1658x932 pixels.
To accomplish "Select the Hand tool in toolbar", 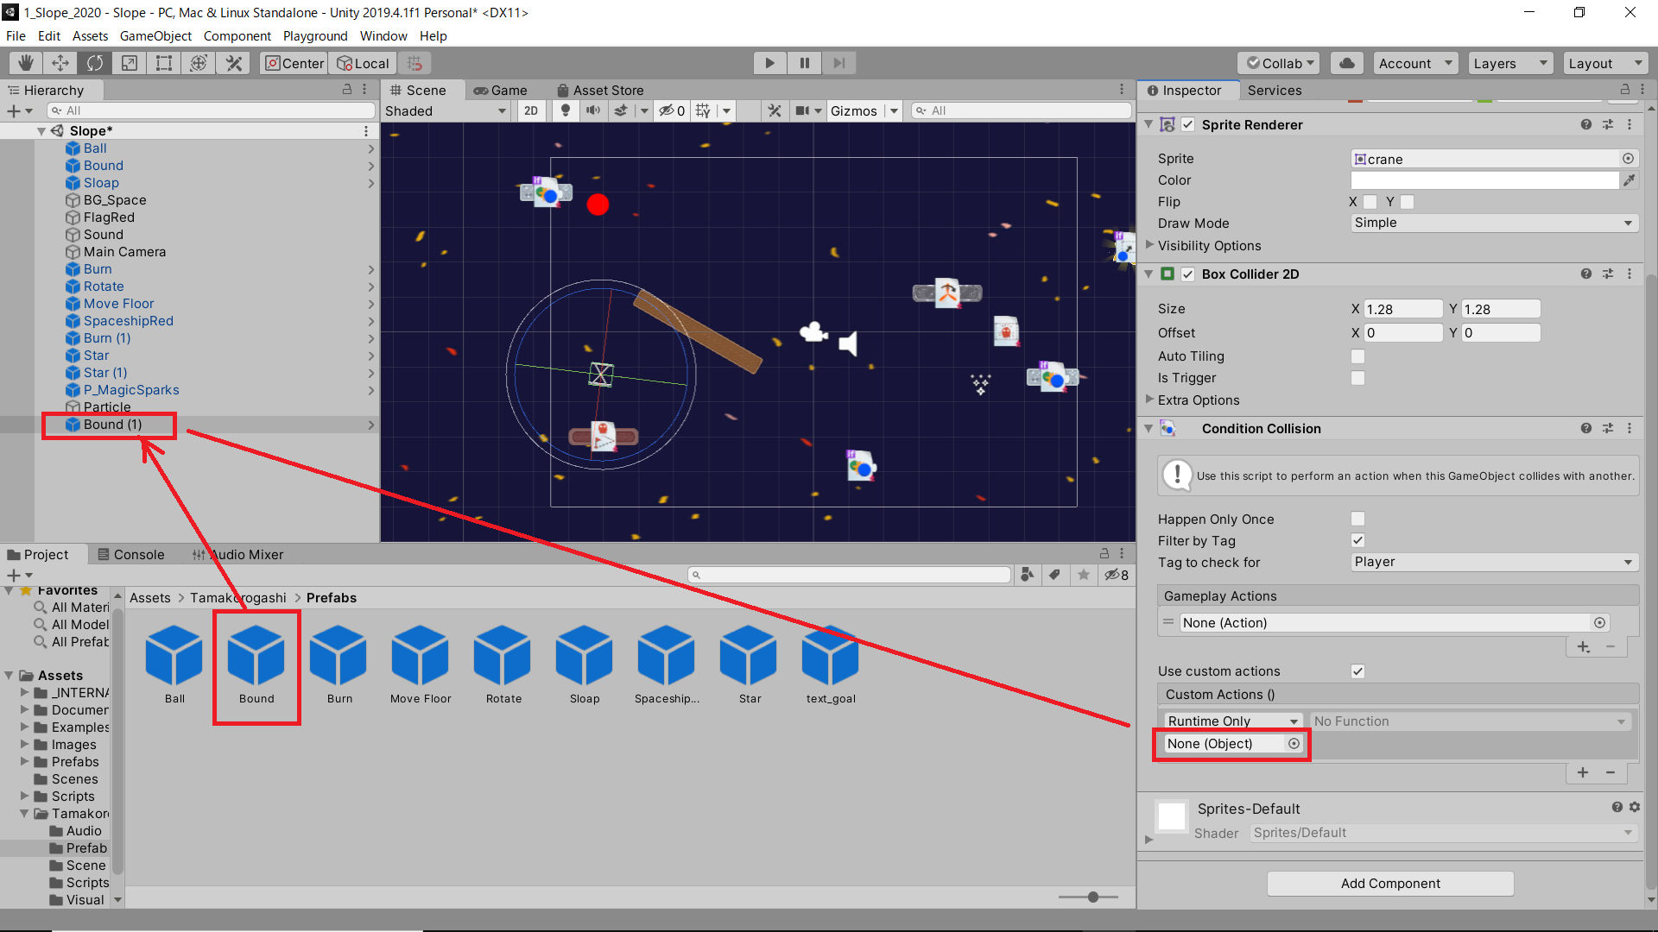I will pos(26,63).
